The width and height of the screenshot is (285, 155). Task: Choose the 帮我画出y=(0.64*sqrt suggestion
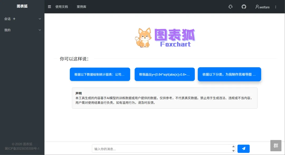[x=165, y=74]
